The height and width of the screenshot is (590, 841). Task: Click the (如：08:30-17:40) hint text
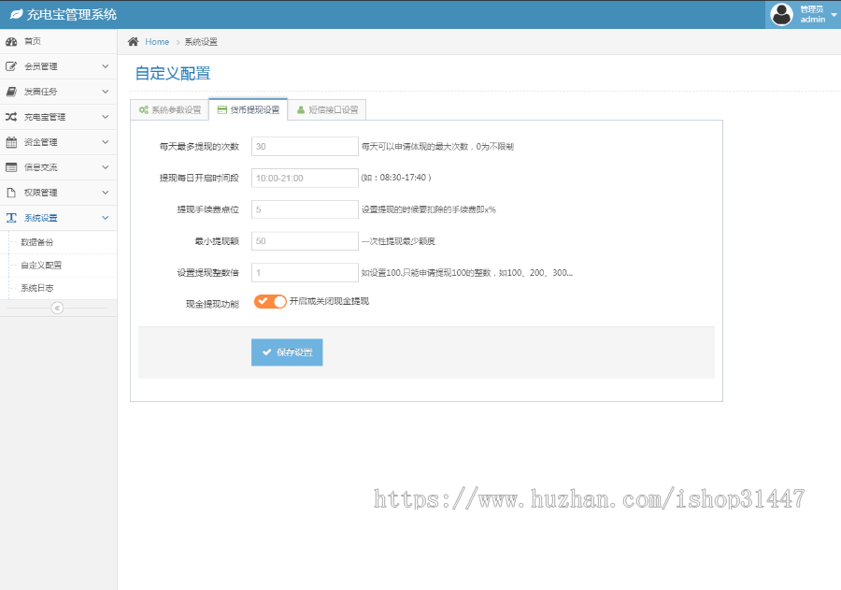(x=396, y=178)
